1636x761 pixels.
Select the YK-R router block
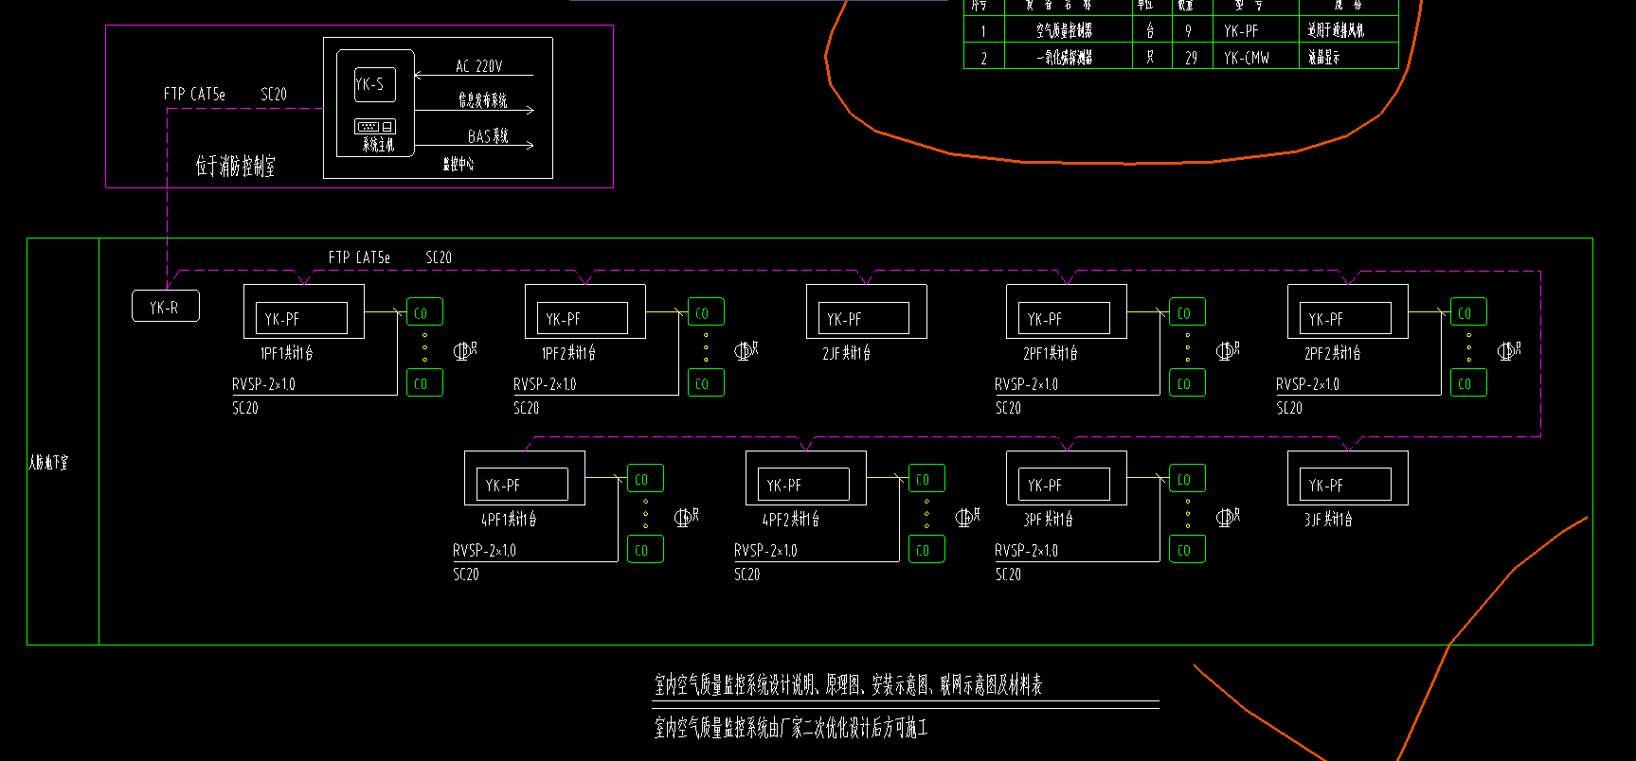(166, 307)
